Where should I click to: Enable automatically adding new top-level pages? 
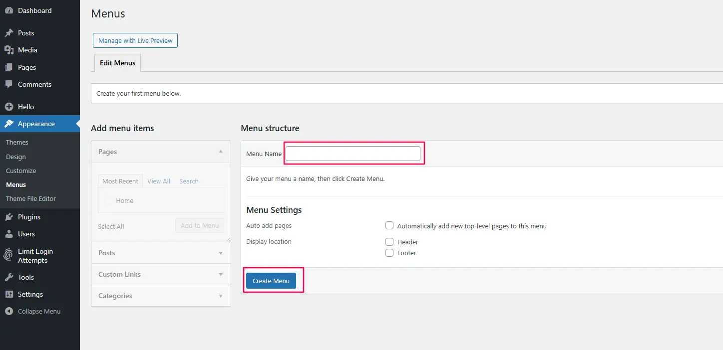(389, 225)
